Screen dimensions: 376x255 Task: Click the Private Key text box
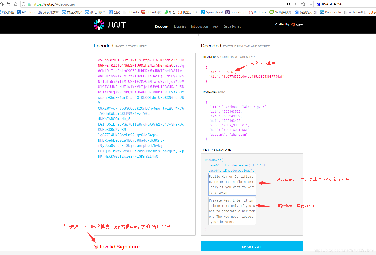tap(232, 211)
